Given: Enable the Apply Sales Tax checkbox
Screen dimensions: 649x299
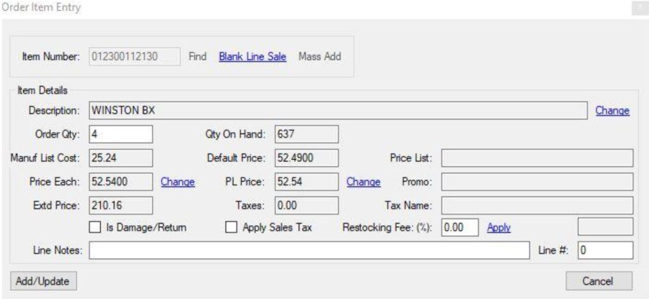Looking at the screenshot, I should coord(231,227).
